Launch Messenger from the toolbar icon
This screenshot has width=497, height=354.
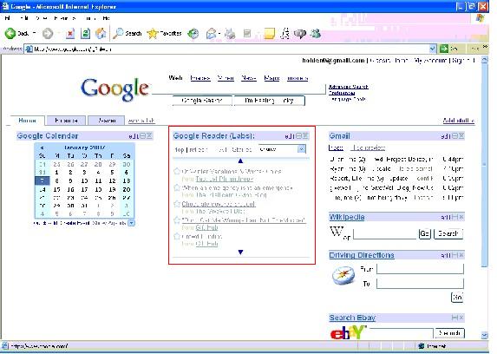(x=315, y=33)
